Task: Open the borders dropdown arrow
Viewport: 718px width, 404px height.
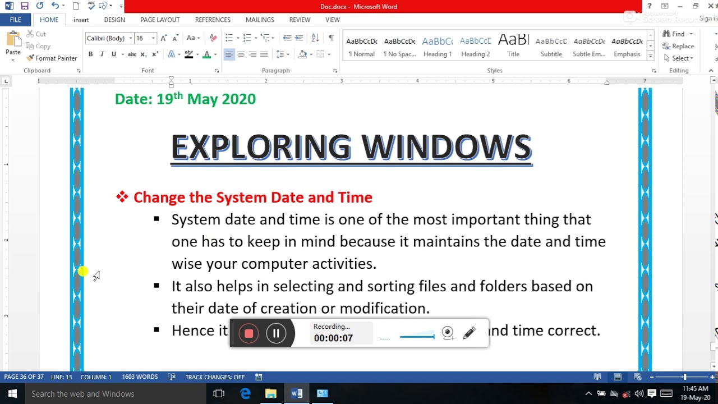Action: click(x=329, y=54)
